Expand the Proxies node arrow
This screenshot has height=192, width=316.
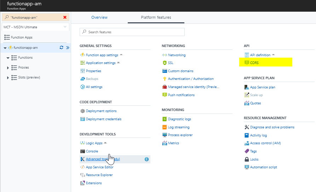coord(8,68)
